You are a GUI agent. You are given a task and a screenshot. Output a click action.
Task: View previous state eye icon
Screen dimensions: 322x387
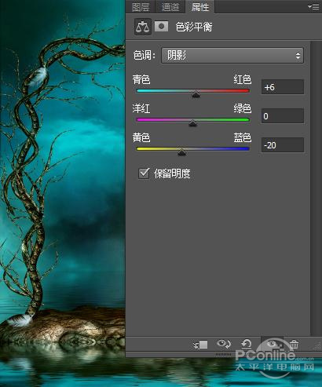(224, 344)
